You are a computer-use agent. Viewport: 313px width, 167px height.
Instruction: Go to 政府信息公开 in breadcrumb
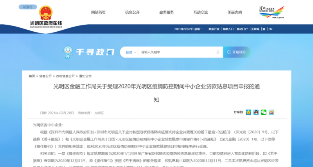point(65,76)
